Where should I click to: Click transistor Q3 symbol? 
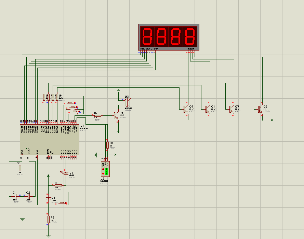[232, 109]
